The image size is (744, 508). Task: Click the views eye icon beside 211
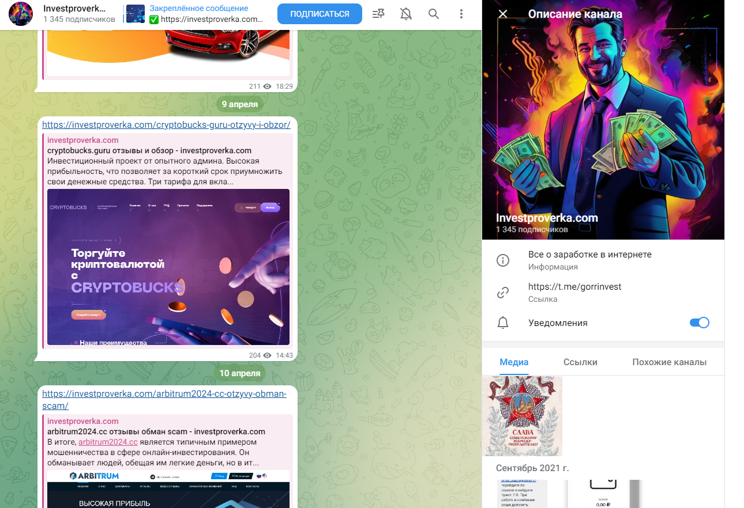267,86
